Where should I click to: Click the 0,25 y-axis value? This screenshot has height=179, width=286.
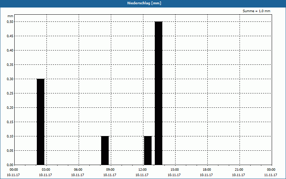point(10,93)
